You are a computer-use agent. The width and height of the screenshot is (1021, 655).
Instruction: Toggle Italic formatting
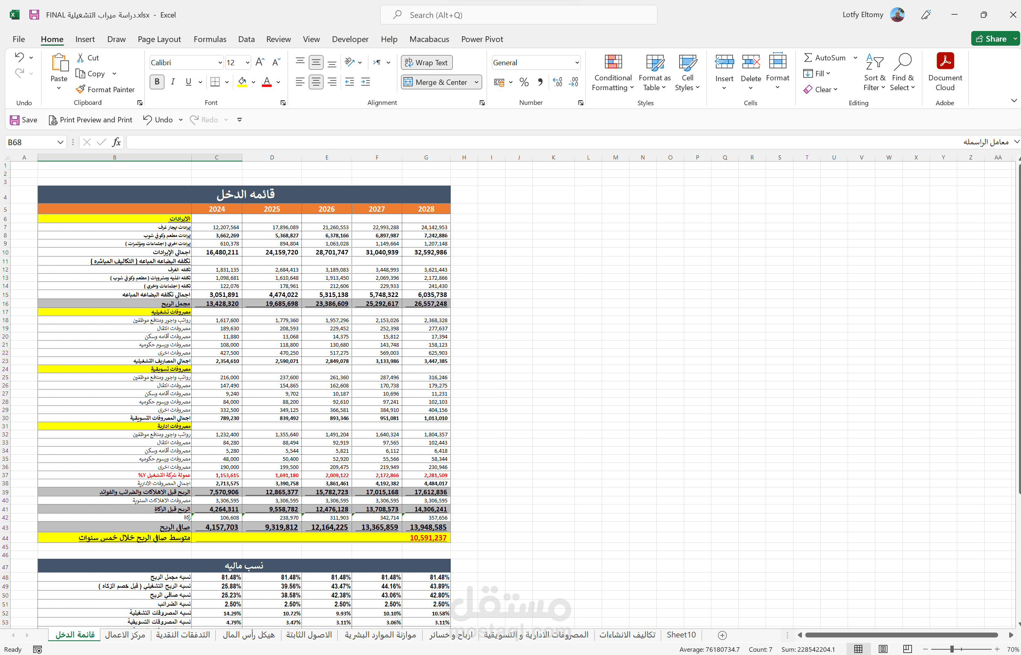[x=173, y=82]
